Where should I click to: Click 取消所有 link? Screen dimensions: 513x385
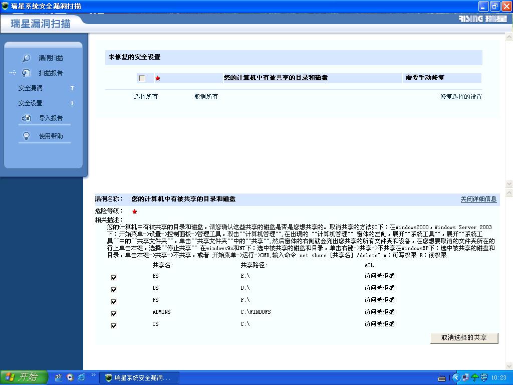click(206, 97)
